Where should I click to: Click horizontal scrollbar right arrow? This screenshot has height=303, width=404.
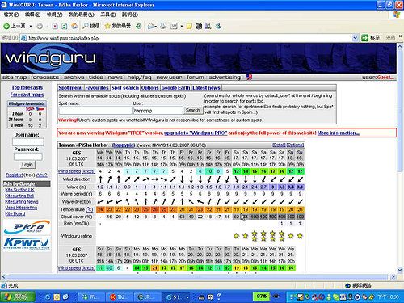(x=393, y=276)
